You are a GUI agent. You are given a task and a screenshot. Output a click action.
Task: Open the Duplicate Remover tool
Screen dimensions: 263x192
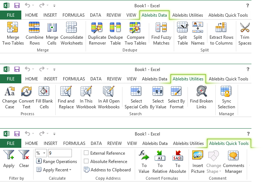click(x=97, y=28)
